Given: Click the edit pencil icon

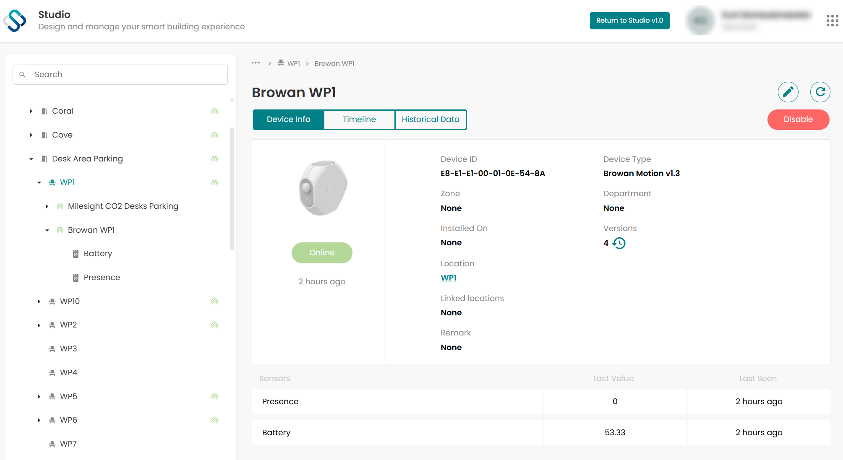Looking at the screenshot, I should [788, 92].
